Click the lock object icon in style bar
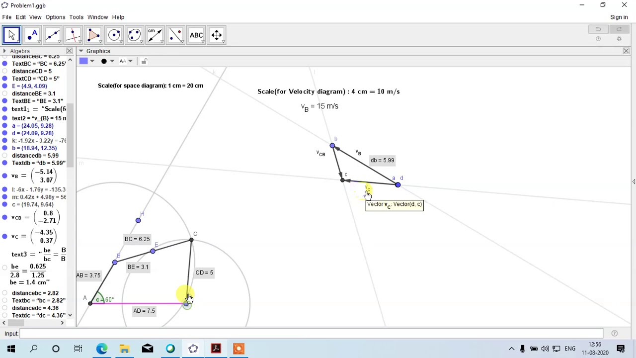The height and width of the screenshot is (358, 636). point(144,61)
